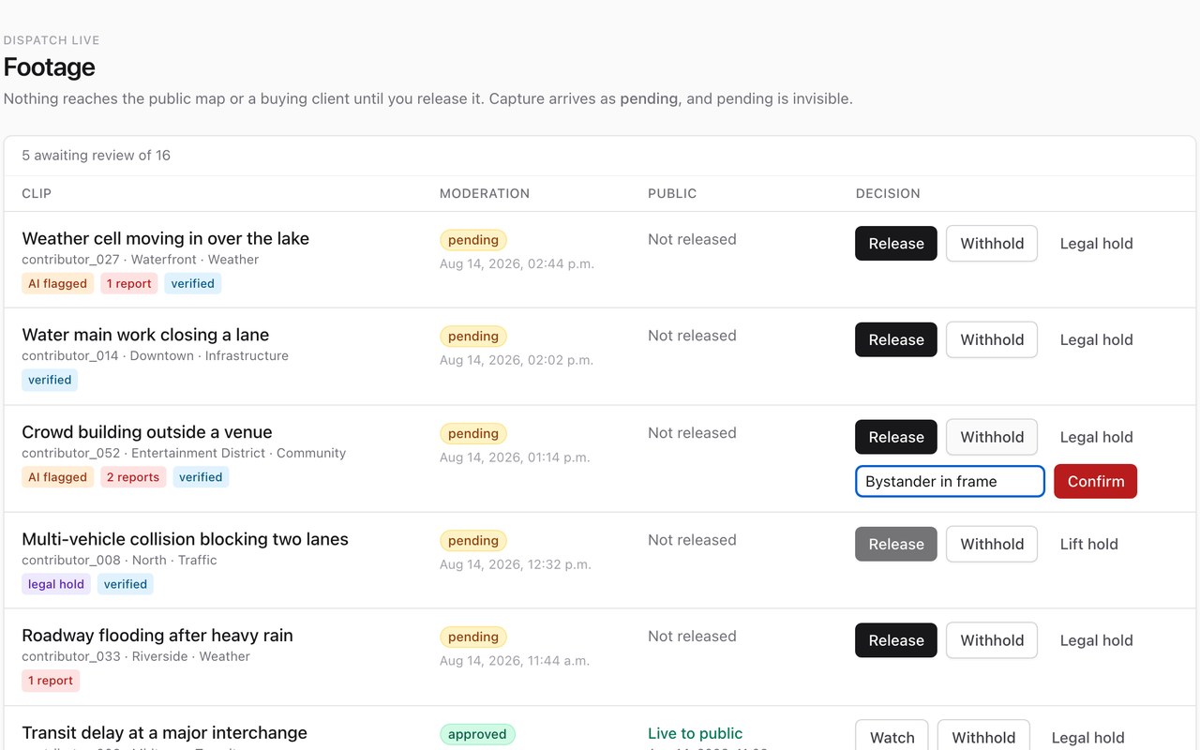This screenshot has height=750, width=1200.
Task: Click '1 report' tag on Roadway flooding row
Action: (51, 681)
